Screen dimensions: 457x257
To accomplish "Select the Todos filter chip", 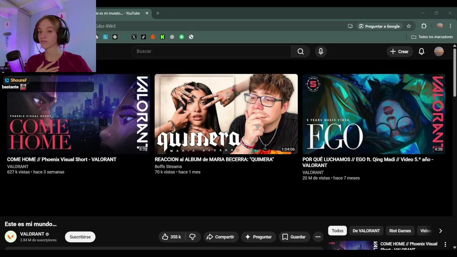I will point(337,231).
